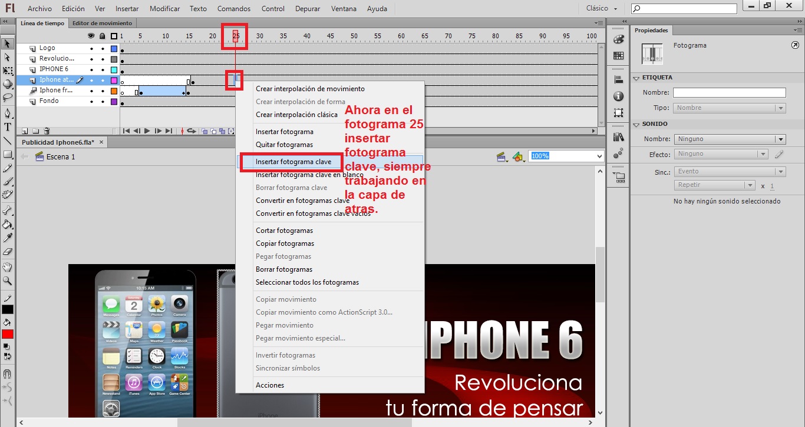Open the Modificar menu
Screen dimensions: 805x427
[x=164, y=9]
